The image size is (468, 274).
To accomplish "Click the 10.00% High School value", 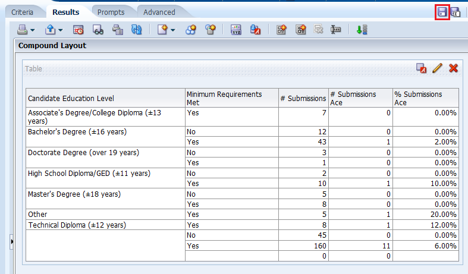I will [443, 183].
